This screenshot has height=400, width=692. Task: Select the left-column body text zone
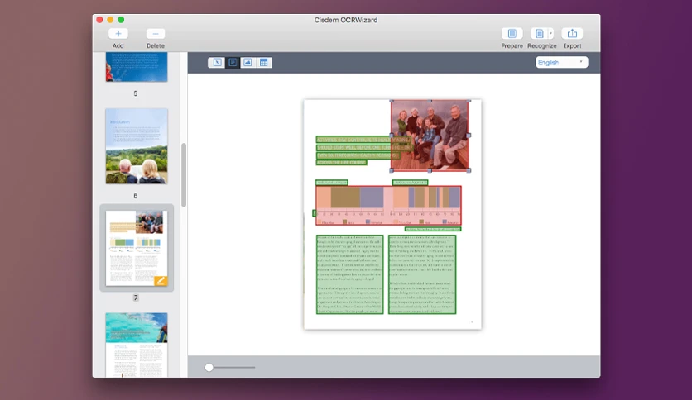point(349,274)
